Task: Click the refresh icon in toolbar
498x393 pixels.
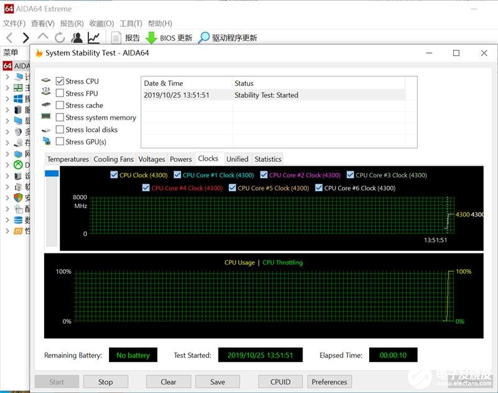Action: click(60, 38)
